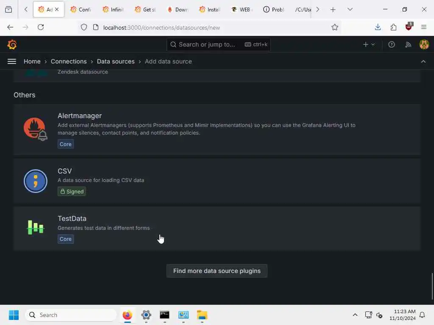434x325 pixels.
Task: Go back with the browser back arrow
Action: [x=10, y=27]
